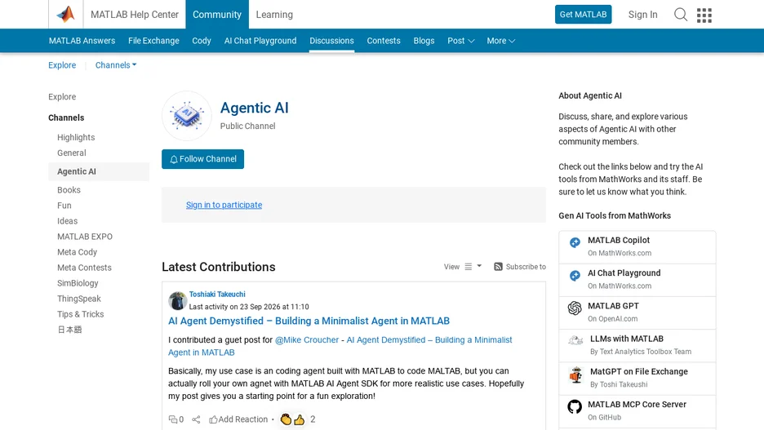Open AI Chat Playground nav item

coord(260,41)
